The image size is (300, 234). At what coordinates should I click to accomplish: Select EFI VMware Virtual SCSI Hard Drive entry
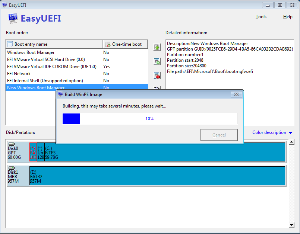(77, 60)
